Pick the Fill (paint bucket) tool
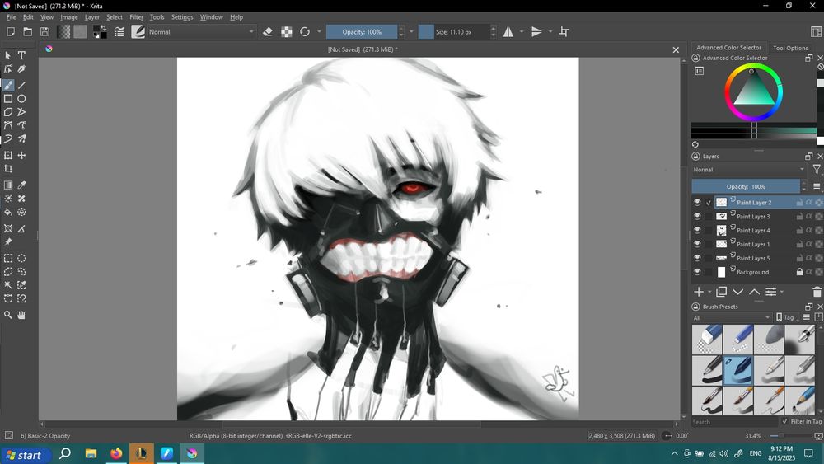This screenshot has height=464, width=824. (8, 212)
